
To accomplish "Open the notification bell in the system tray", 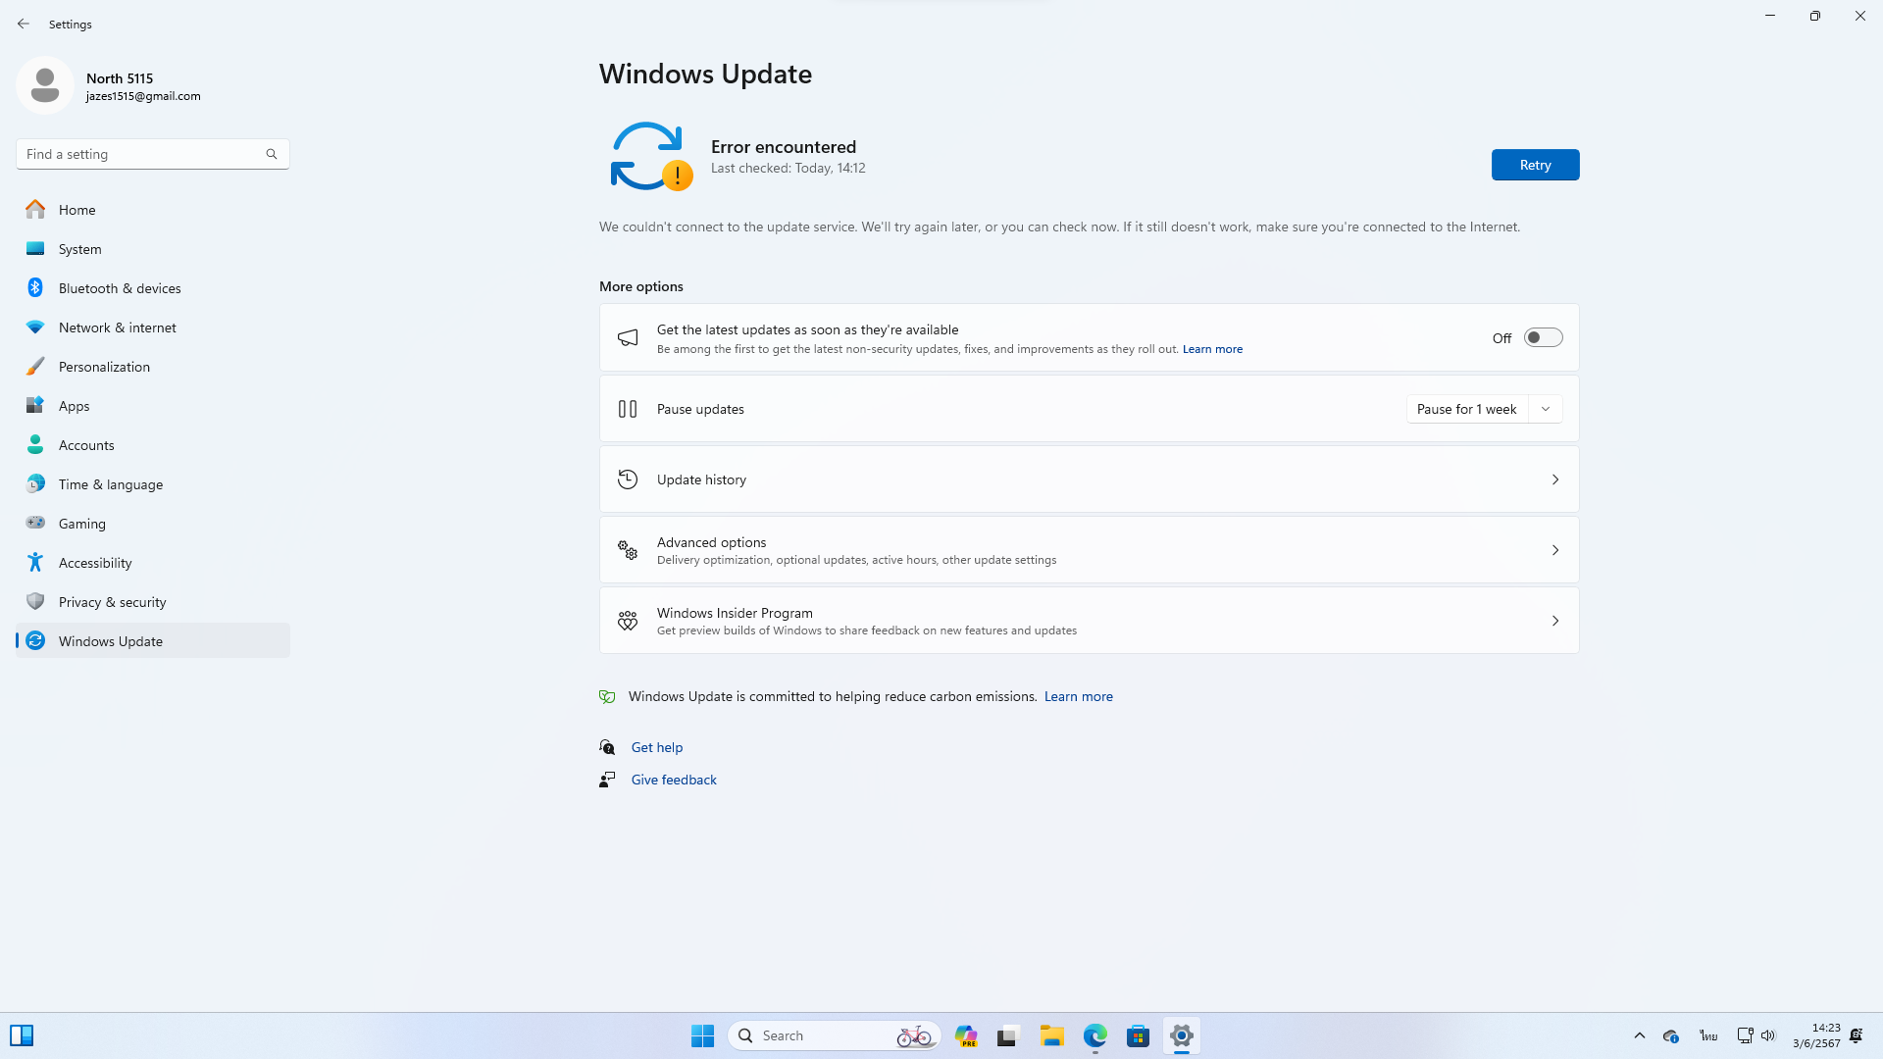I will coord(1857,1035).
